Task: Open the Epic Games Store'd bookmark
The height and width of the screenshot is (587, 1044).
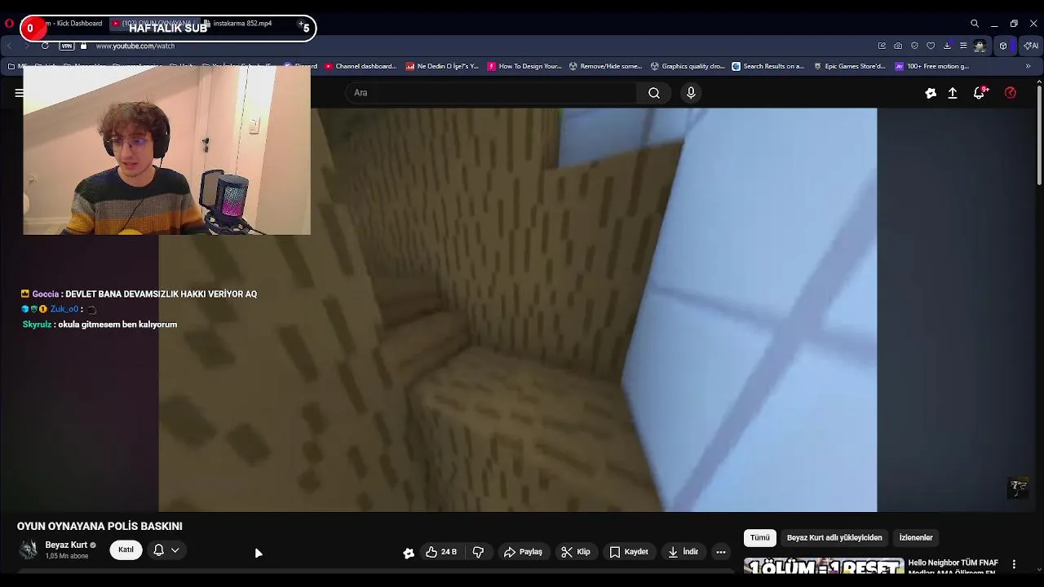Action: pyautogui.click(x=850, y=66)
